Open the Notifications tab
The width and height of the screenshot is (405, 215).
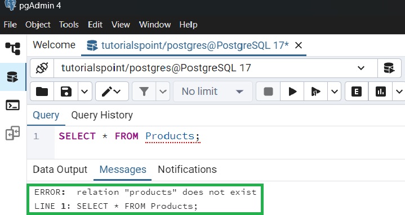click(x=187, y=170)
